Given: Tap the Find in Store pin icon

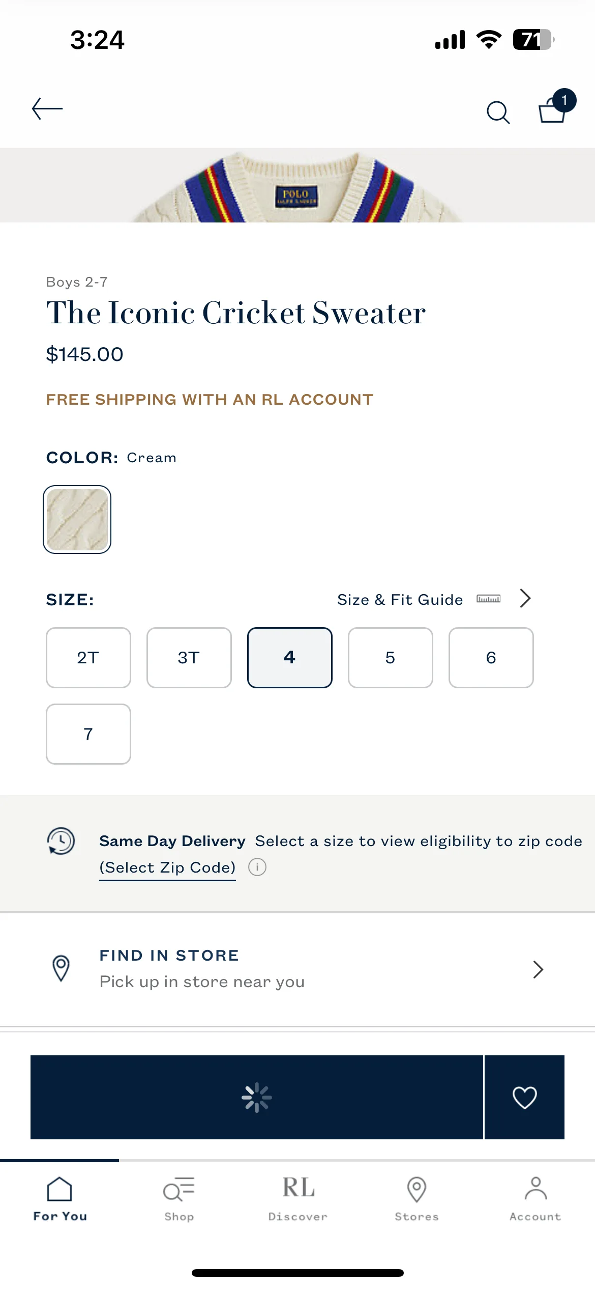Looking at the screenshot, I should 61,968.
